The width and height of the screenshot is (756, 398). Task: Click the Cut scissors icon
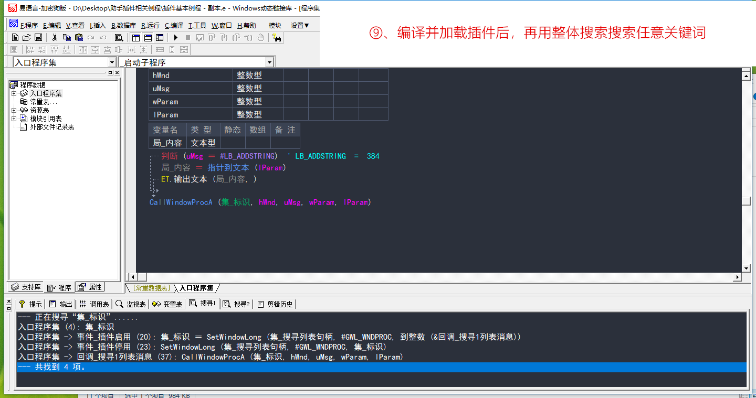(x=55, y=38)
